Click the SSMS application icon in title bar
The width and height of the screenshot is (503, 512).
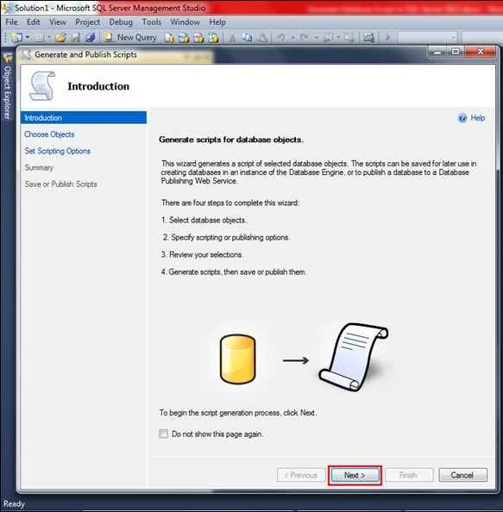(x=7, y=8)
